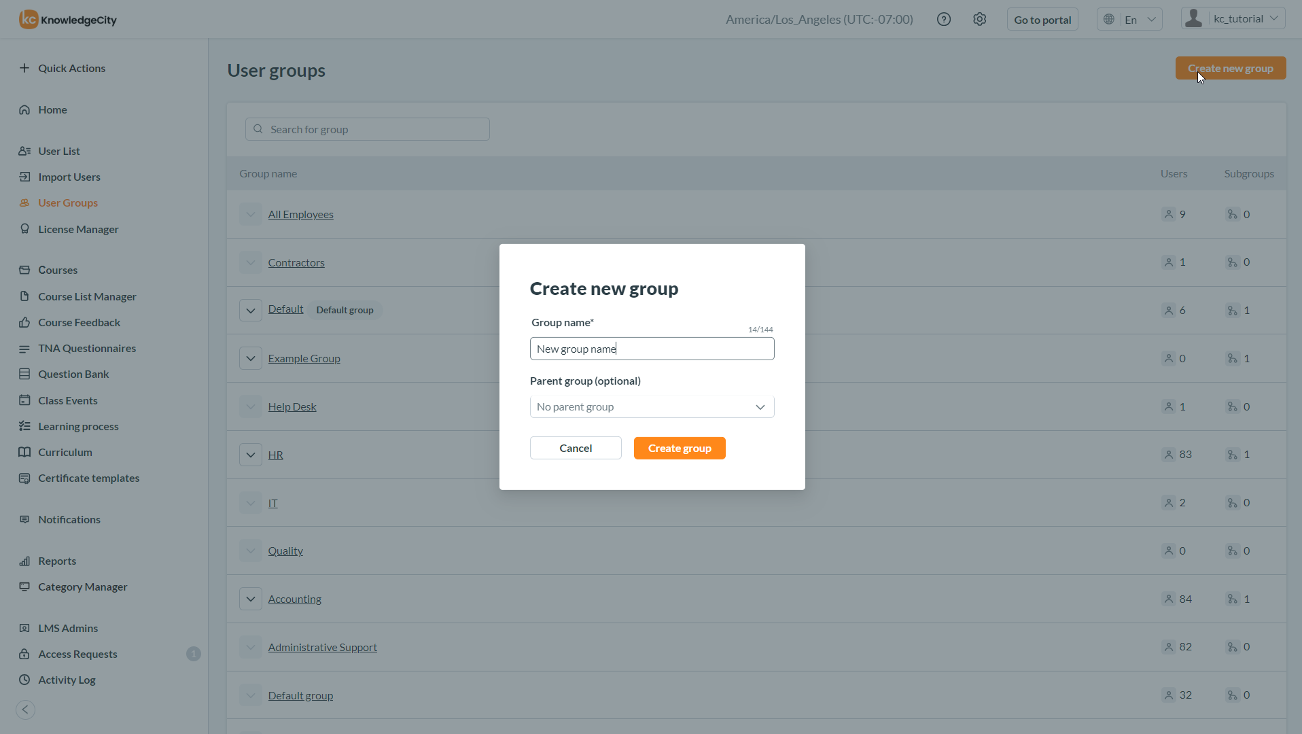The width and height of the screenshot is (1302, 734).
Task: Click the subgroups icon in Accounting row
Action: (x=1232, y=599)
